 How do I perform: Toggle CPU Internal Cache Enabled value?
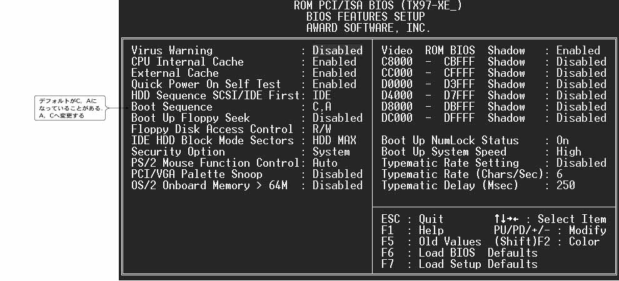click(x=334, y=62)
